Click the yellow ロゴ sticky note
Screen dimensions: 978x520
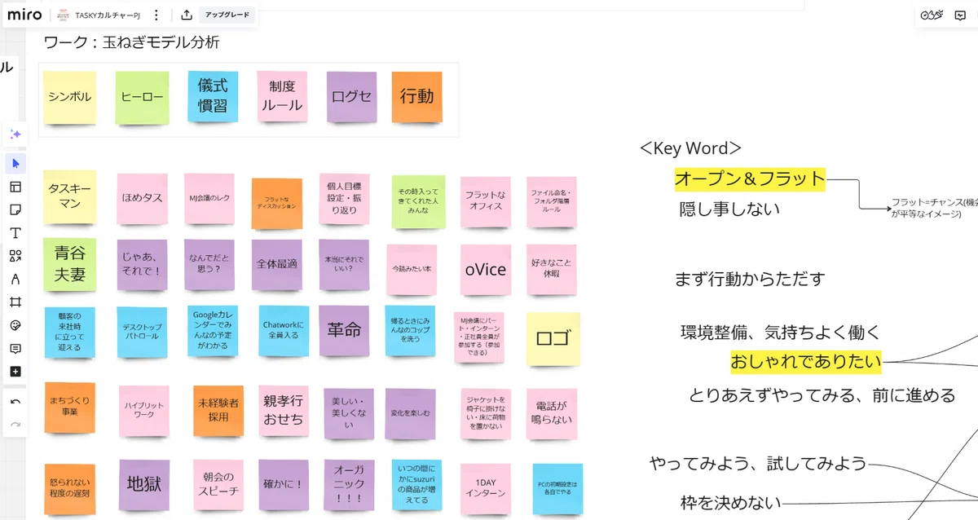(553, 339)
